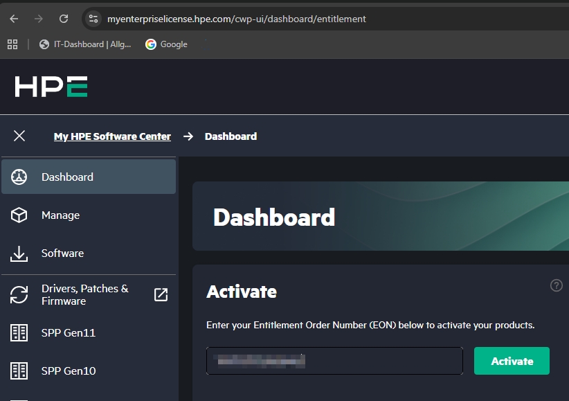
Task: Click the SPP Gen11 server icon
Action: coord(19,333)
